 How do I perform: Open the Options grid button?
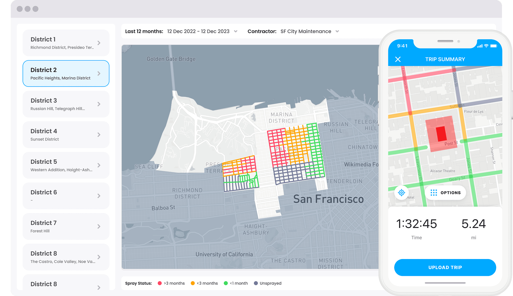(445, 193)
